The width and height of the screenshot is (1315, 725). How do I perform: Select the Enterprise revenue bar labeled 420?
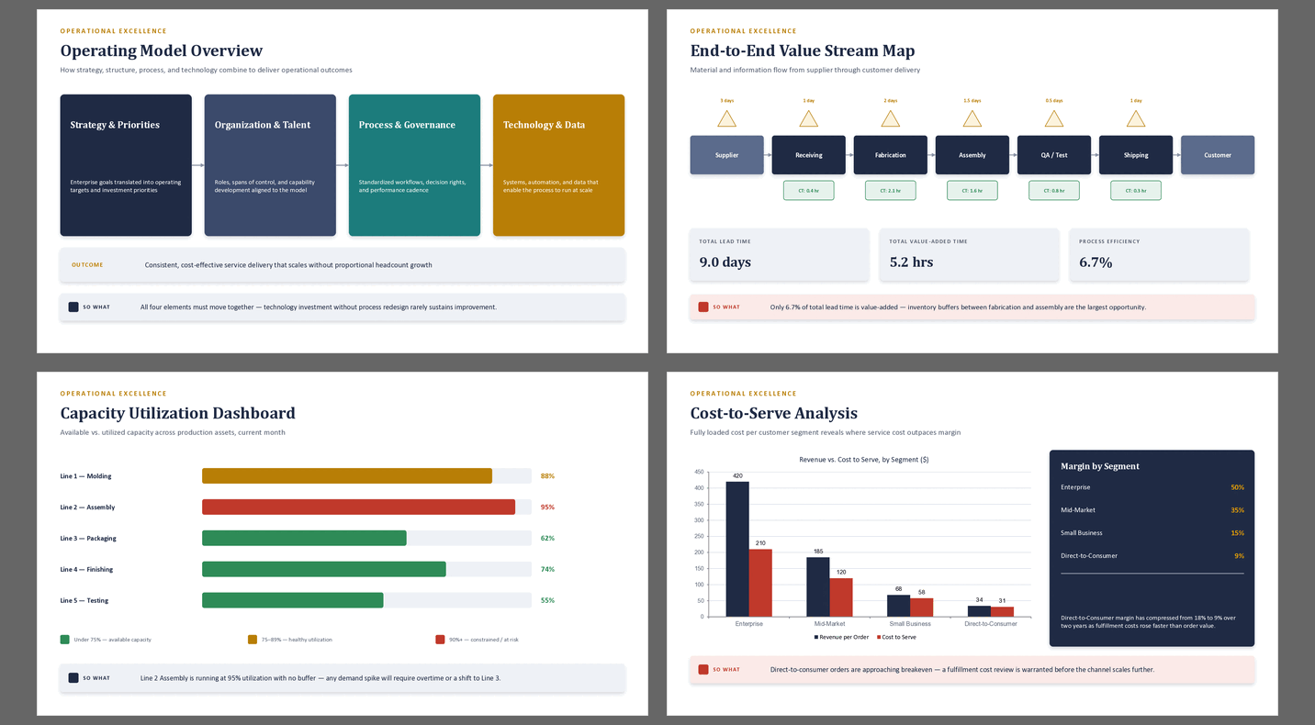(x=737, y=549)
